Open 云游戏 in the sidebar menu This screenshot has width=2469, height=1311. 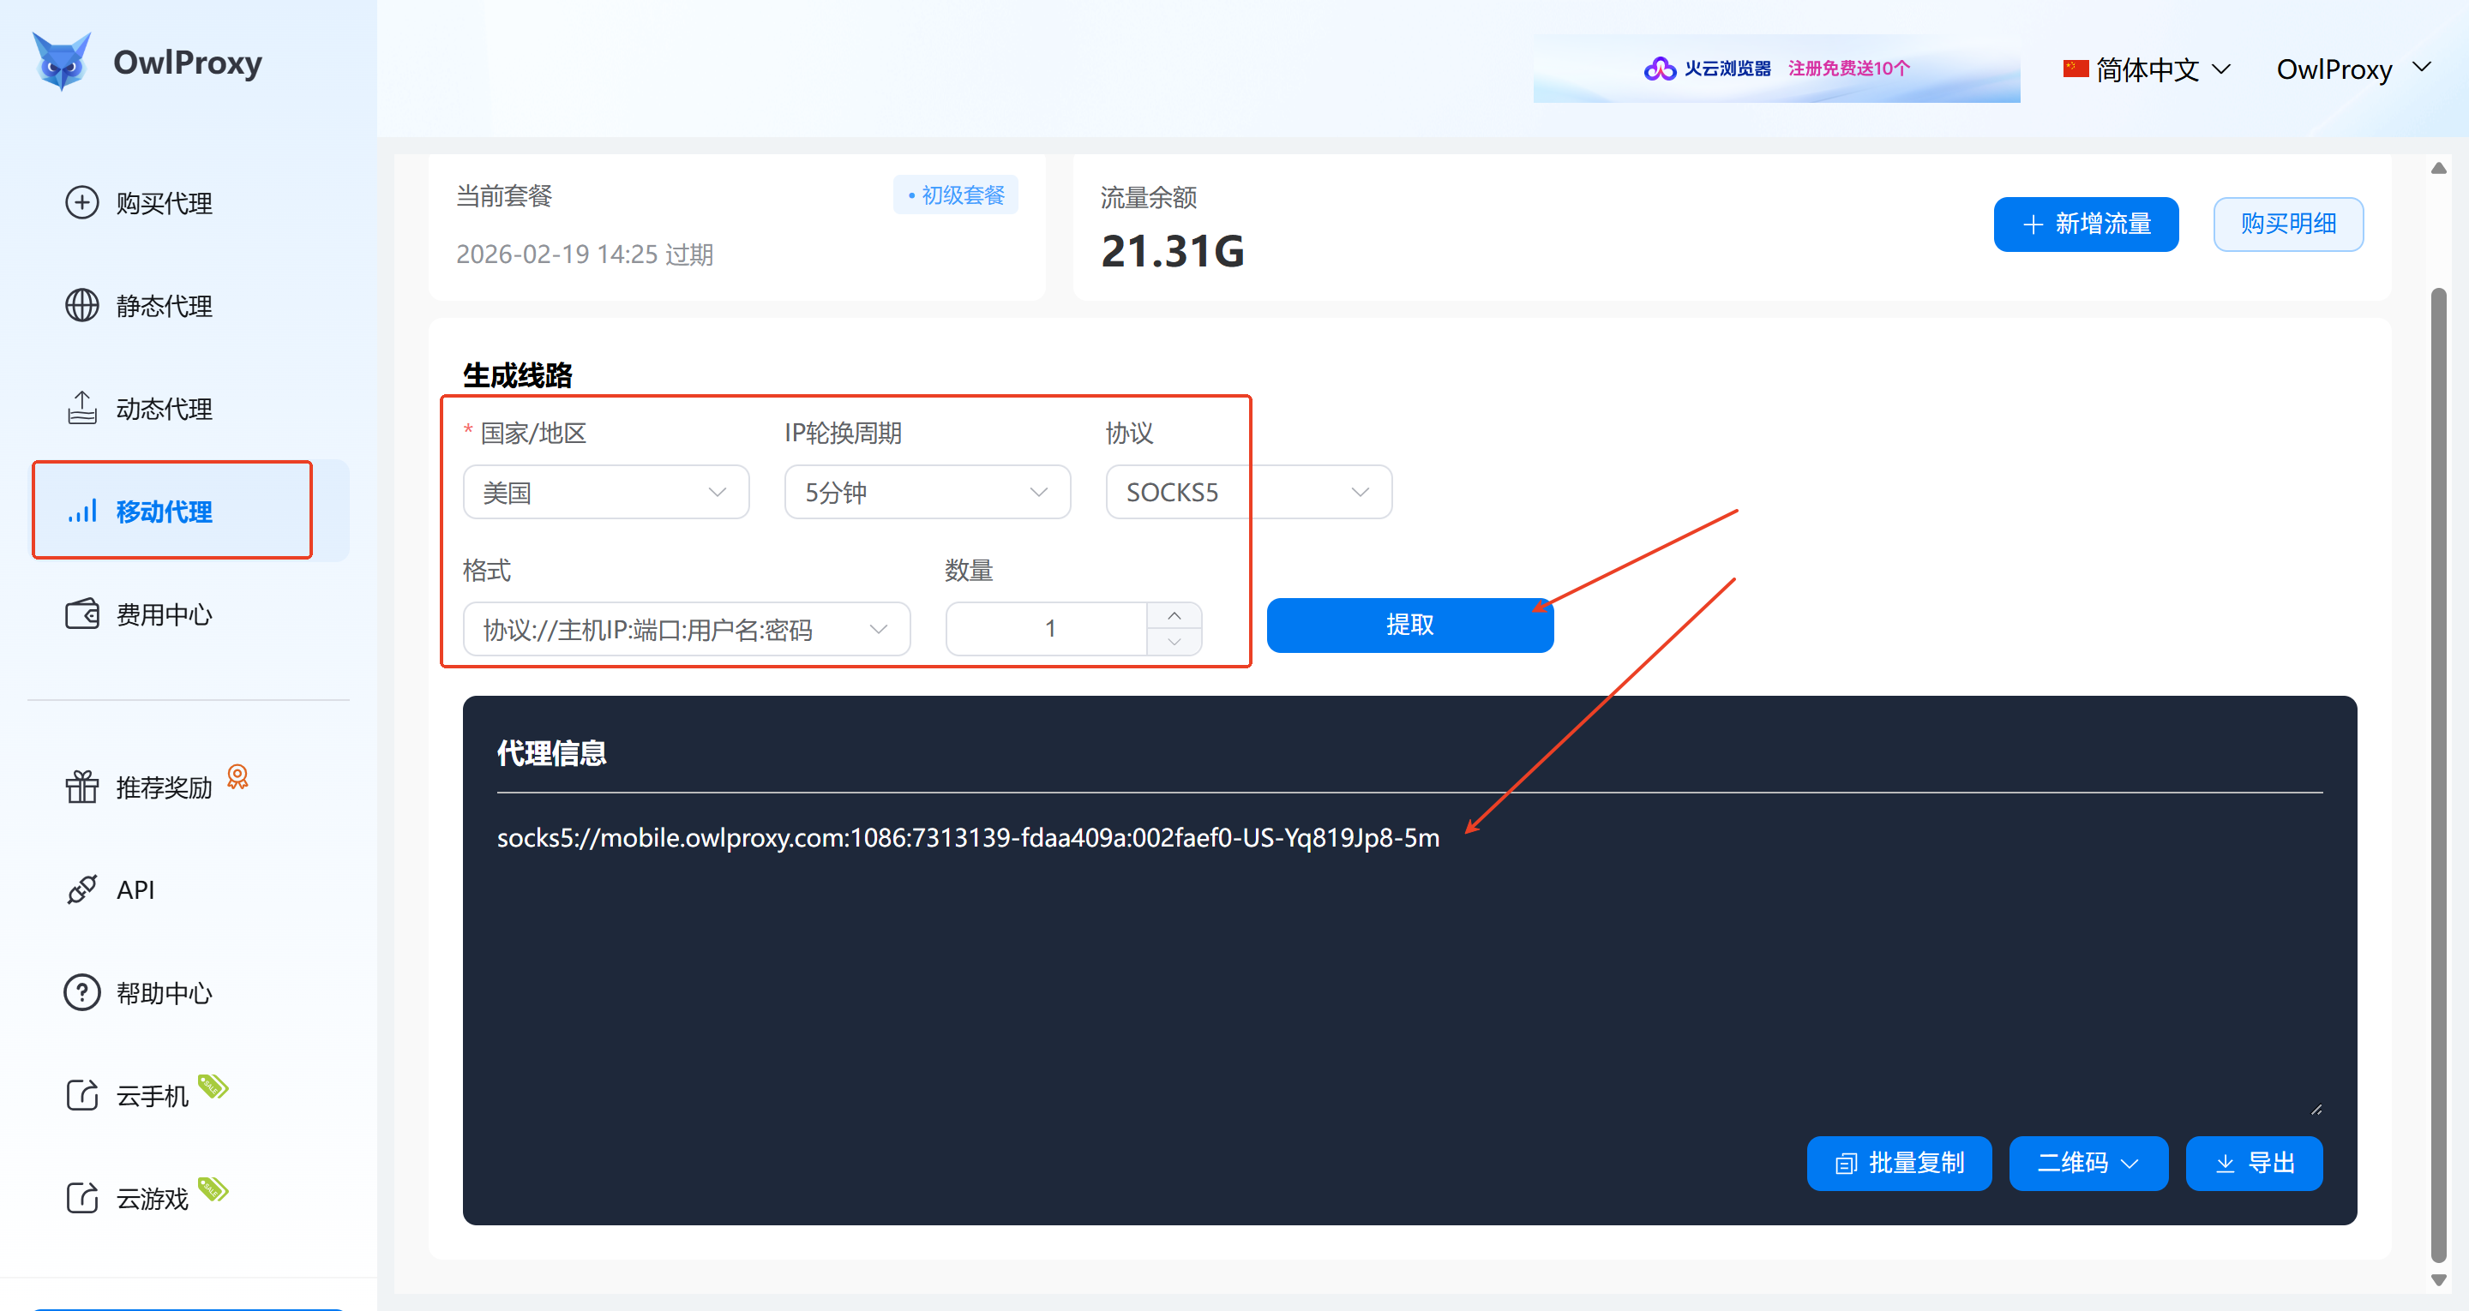click(x=152, y=1198)
